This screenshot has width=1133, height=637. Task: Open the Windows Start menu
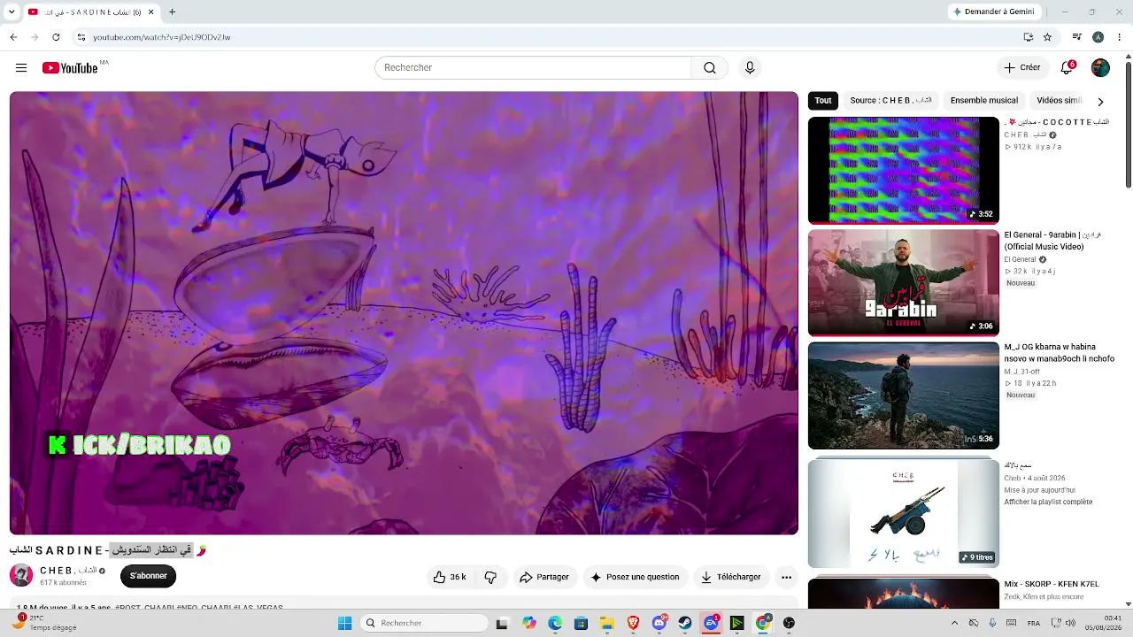345,623
